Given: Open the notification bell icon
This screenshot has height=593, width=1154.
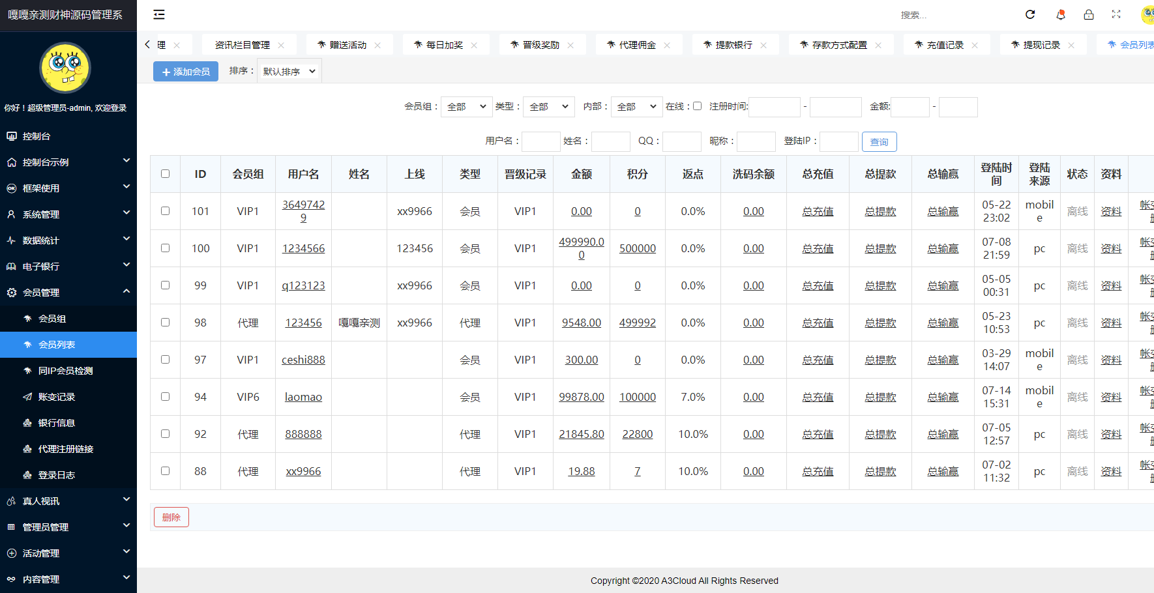Looking at the screenshot, I should coord(1061,14).
